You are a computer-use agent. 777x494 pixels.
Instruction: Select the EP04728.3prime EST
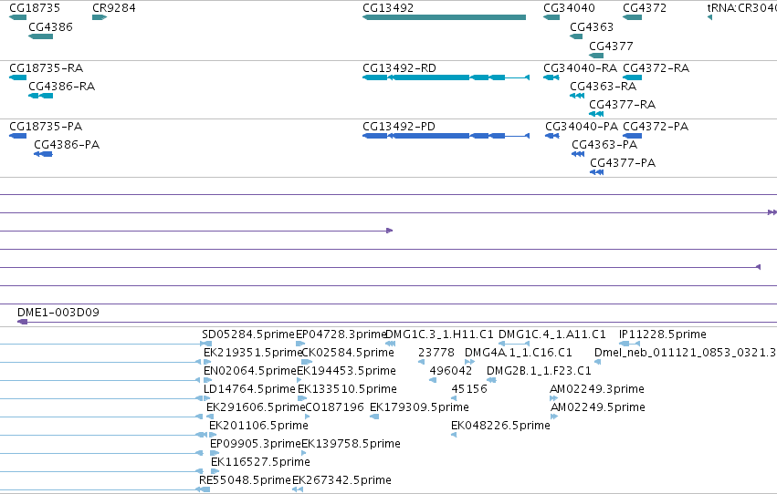(x=300, y=344)
